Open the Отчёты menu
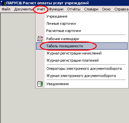Screen dimensions: 129x123 pyautogui.click(x=74, y=9)
